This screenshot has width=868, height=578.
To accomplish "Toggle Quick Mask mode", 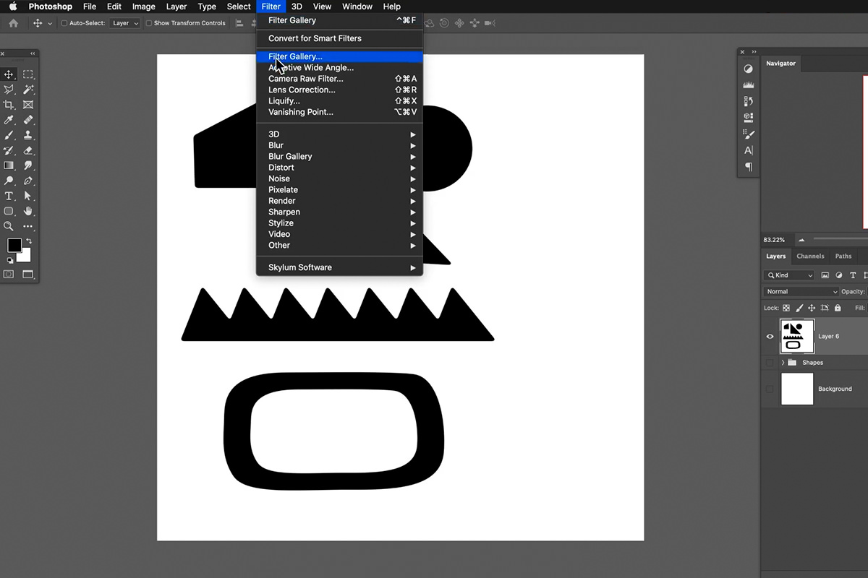I will [x=9, y=275].
